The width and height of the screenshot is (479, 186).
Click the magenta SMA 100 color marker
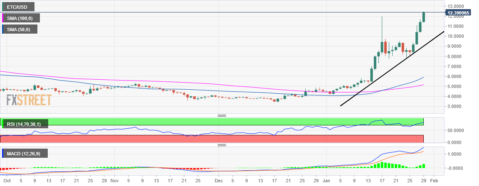3,18
